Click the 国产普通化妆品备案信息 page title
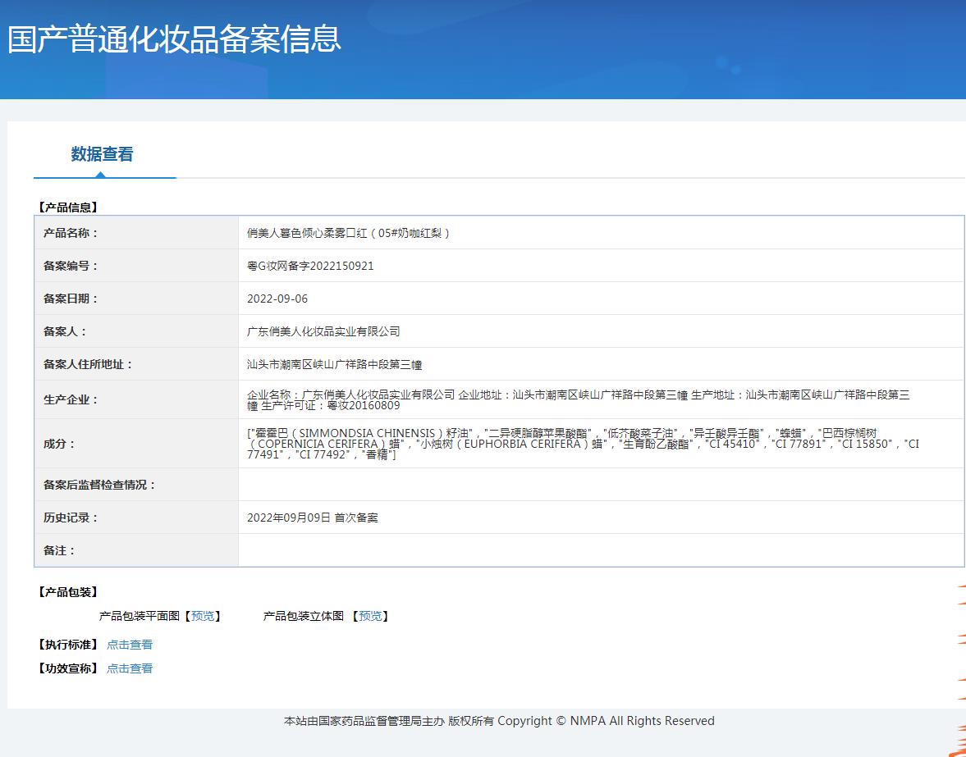The width and height of the screenshot is (966, 757). (174, 39)
